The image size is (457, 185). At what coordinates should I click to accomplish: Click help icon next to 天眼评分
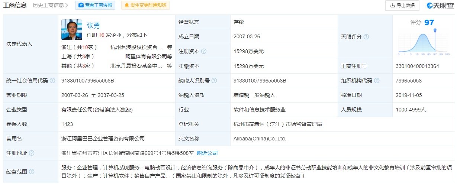click(366, 37)
